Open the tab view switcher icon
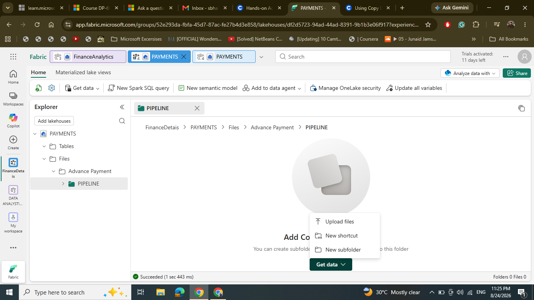Screen dimensions: 534x300 521,108
